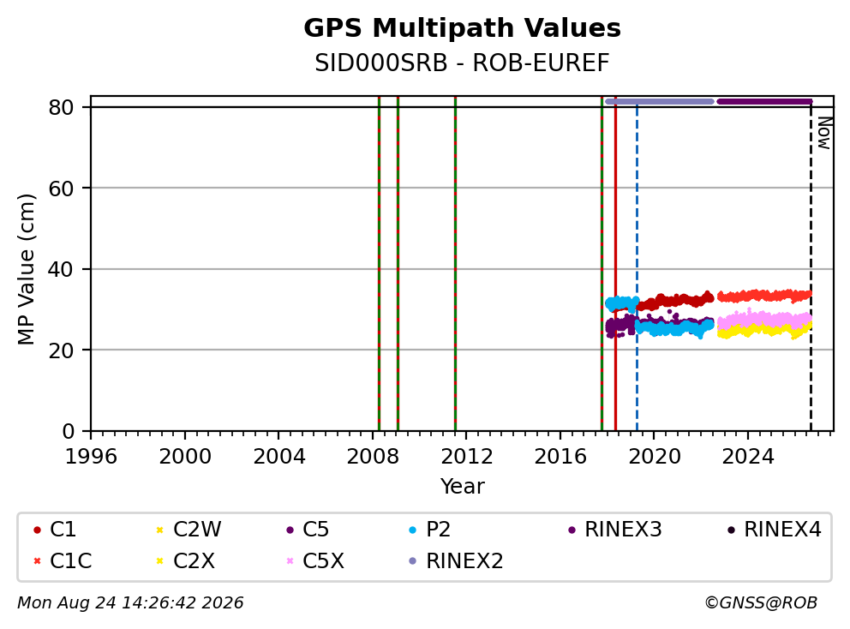Click the x-axis tick label 2008
This screenshot has width=850, height=629.
point(373,457)
